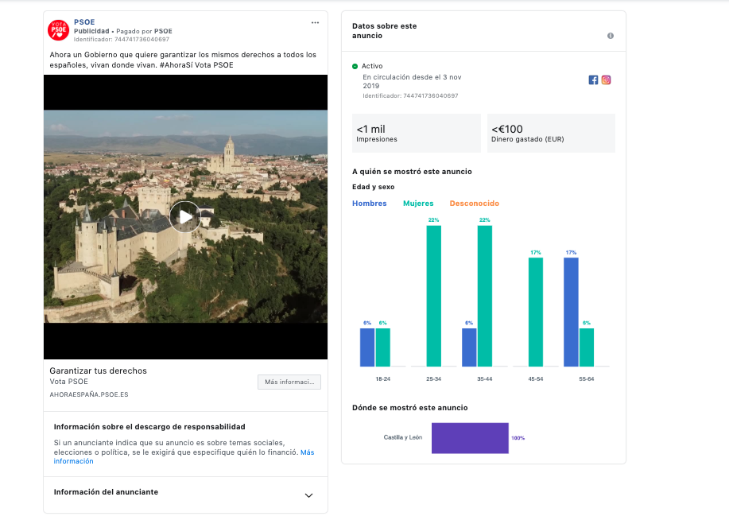The image size is (729, 520).
Task: Click the 18-24 age axis label
Action: tap(383, 379)
